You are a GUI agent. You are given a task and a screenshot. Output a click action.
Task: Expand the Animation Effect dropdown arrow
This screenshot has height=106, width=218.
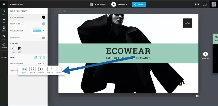coord(44,63)
